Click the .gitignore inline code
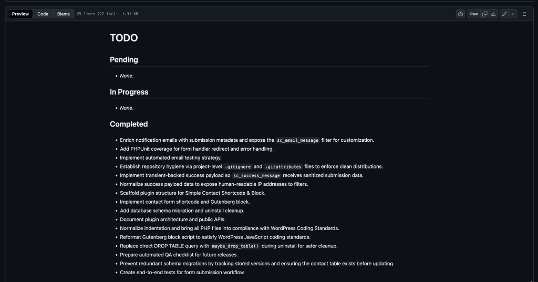 pyautogui.click(x=238, y=166)
